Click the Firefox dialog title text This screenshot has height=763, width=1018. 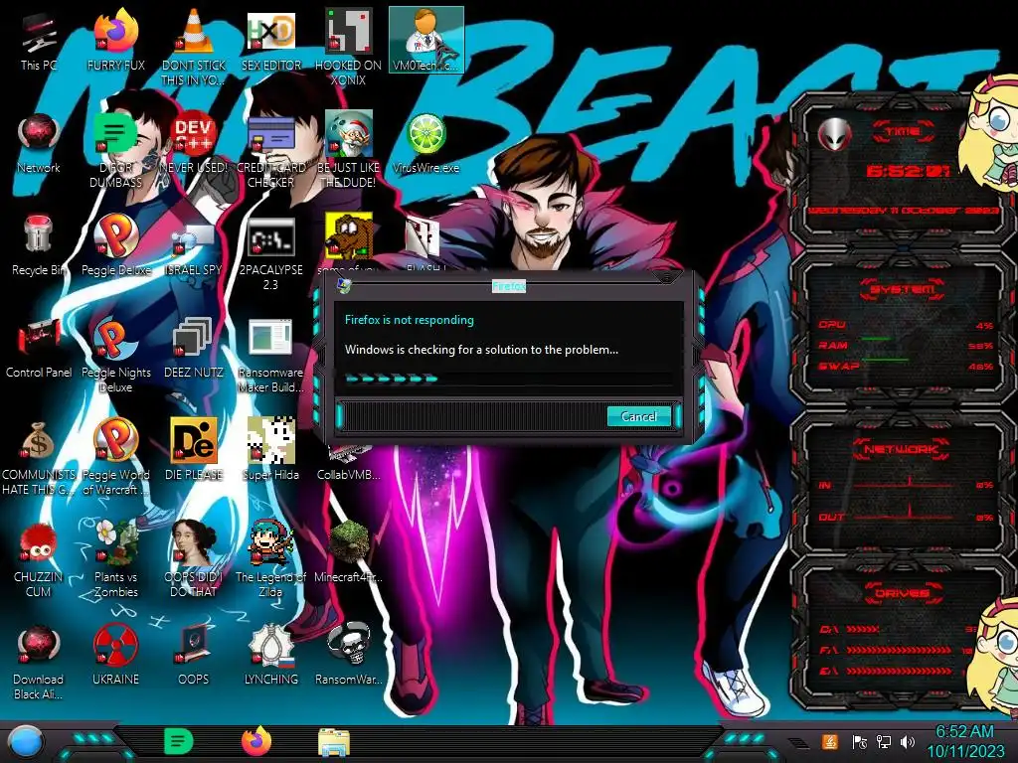click(x=508, y=286)
